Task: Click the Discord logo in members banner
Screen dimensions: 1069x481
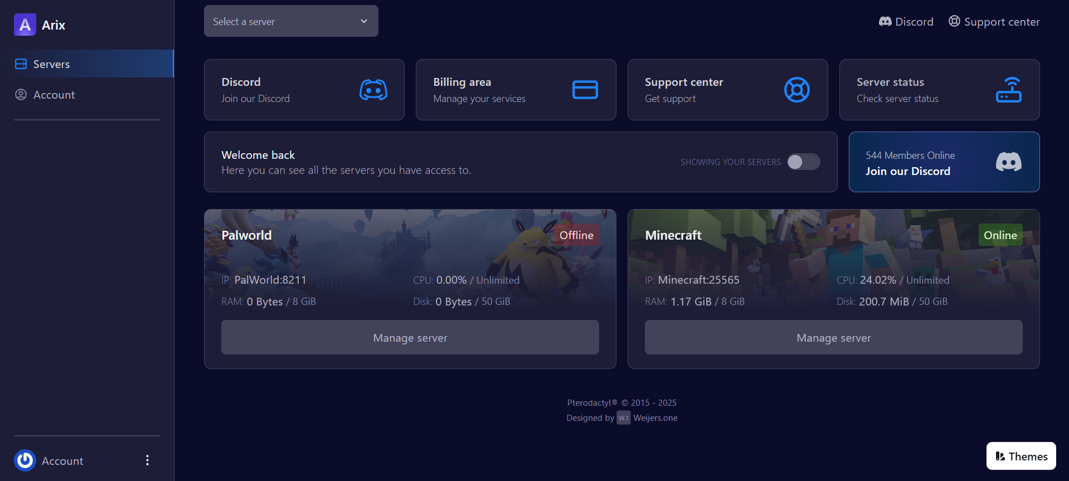Action: (x=1008, y=162)
